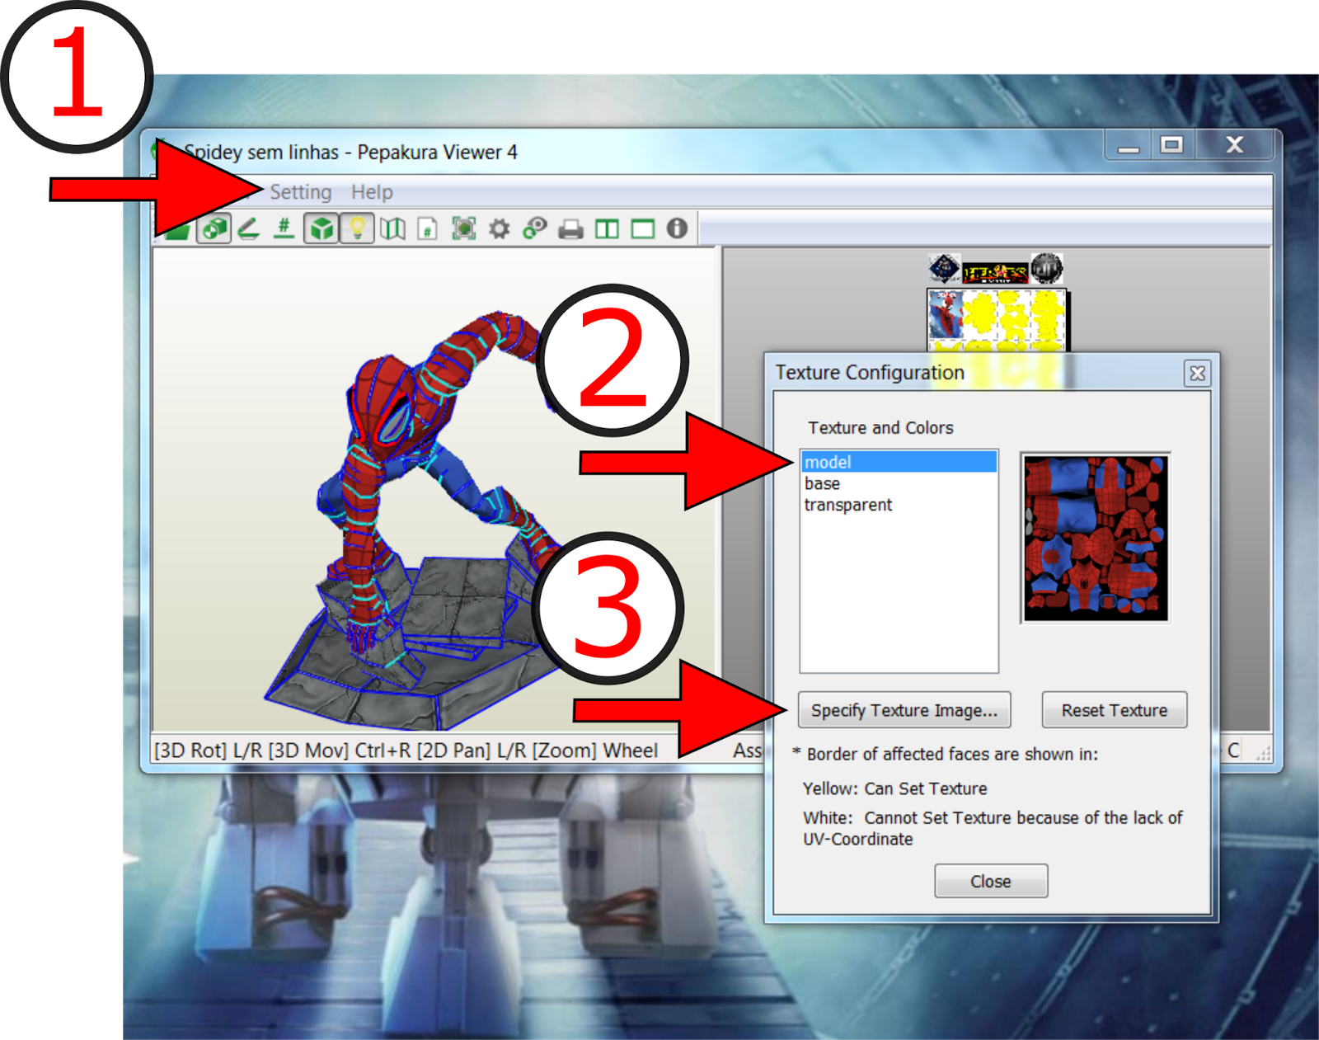Click the edge pencil toolbar icon
Viewport: 1319px width, 1040px height.
pos(248,228)
